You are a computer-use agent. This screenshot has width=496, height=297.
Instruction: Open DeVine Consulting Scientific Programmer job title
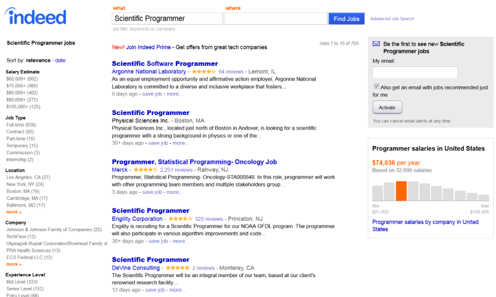click(150, 260)
